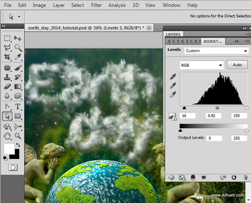The height and width of the screenshot is (203, 251).
Task: Open the RGB channel dropdown
Action: pos(202,65)
